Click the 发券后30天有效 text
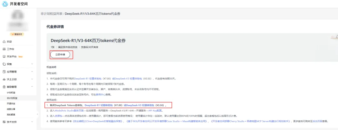Image resolution: width=338 pixels, height=130 pixels. pyautogui.click(x=90, y=47)
